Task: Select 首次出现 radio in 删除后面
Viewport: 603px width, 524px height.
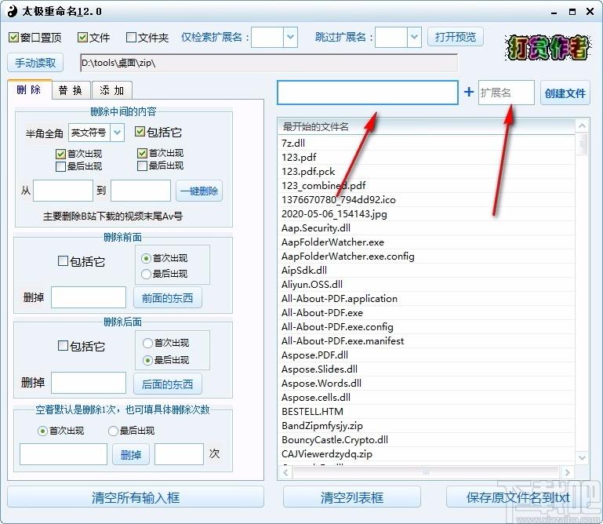Action: tap(147, 343)
